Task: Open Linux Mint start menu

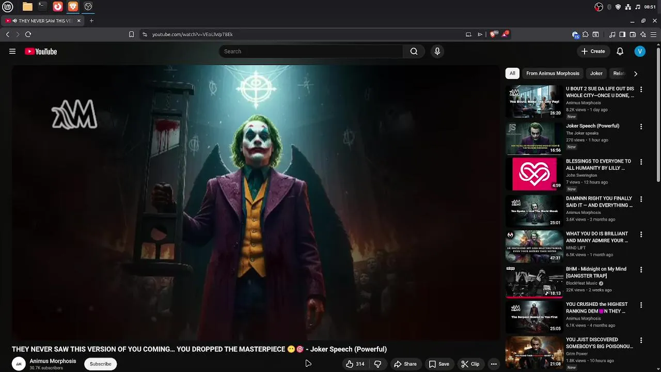Action: tap(9, 7)
